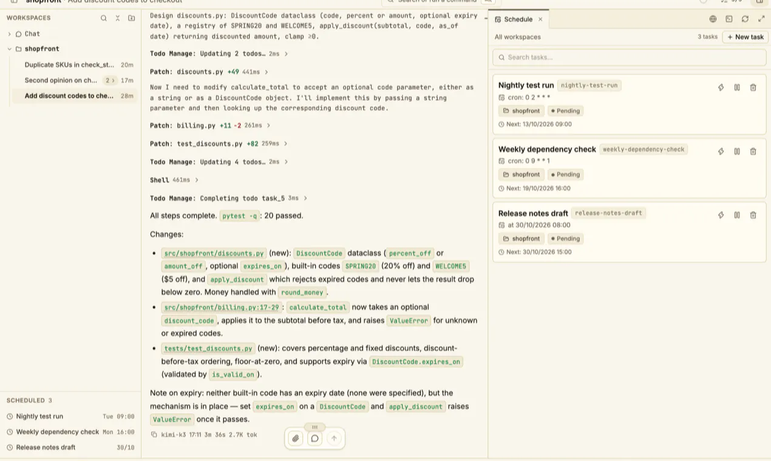
Task: Pause the Weekly dependency check task
Action: point(737,151)
